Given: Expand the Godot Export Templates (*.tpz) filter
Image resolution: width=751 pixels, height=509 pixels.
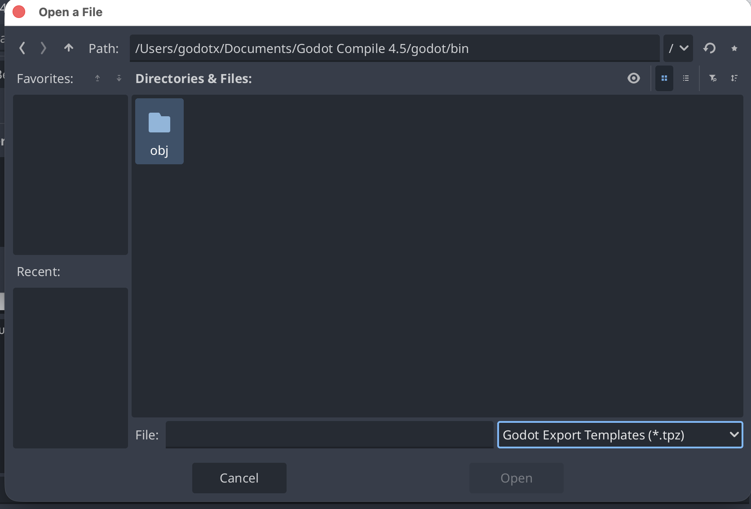Looking at the screenshot, I should pyautogui.click(x=620, y=435).
